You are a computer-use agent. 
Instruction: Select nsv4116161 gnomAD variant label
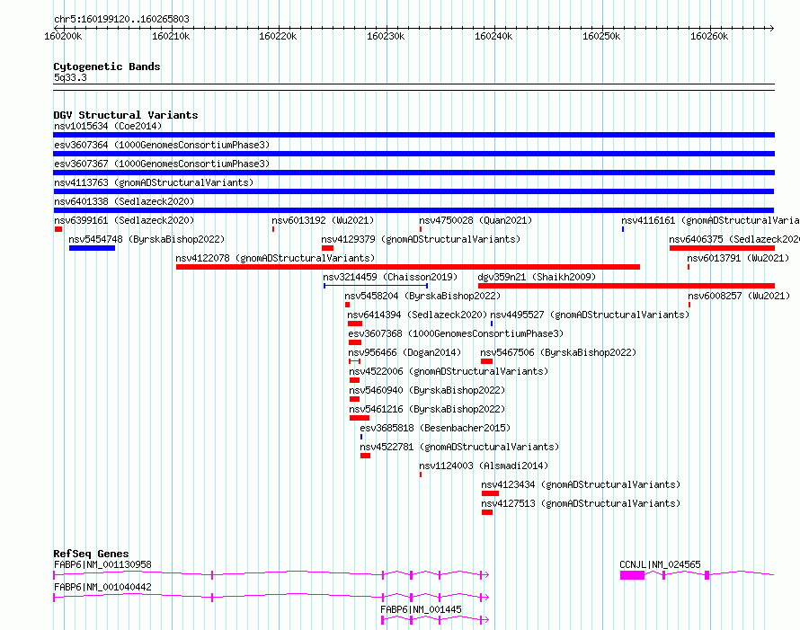[710, 220]
